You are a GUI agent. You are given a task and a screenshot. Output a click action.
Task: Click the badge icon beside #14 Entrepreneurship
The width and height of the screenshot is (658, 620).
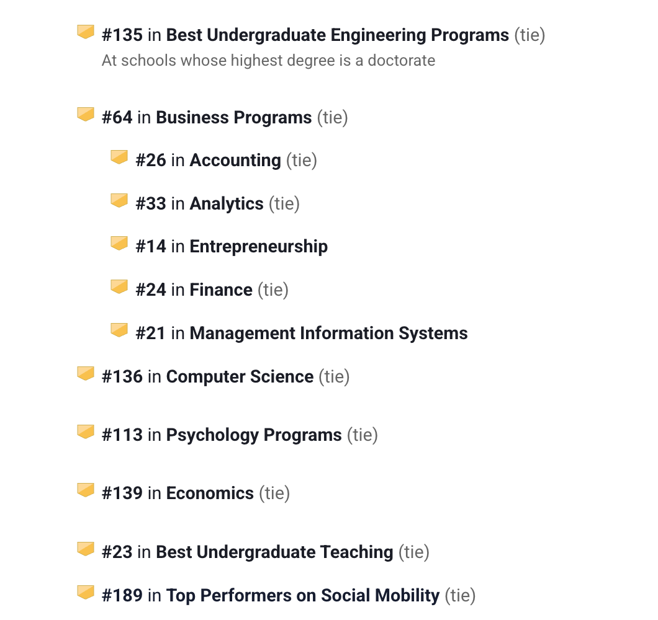point(119,244)
